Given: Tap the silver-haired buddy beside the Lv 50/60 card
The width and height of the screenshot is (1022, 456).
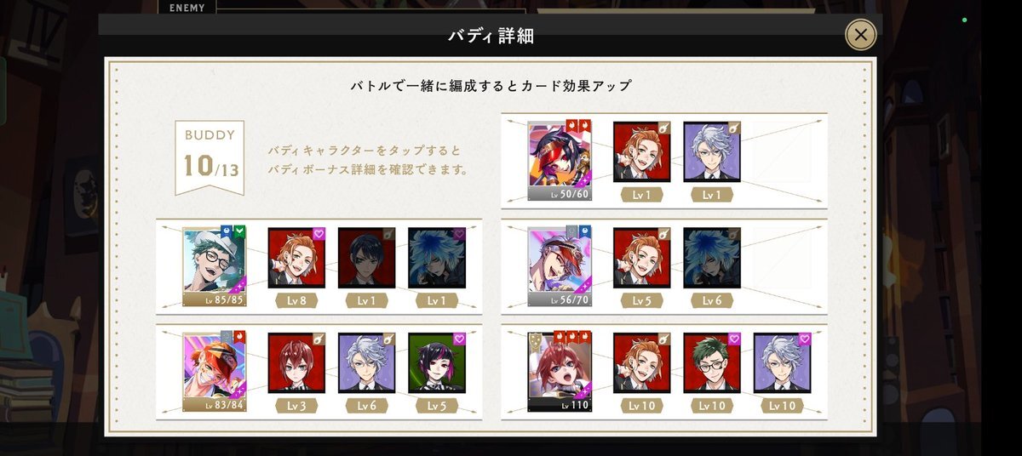Looking at the screenshot, I should (x=712, y=151).
